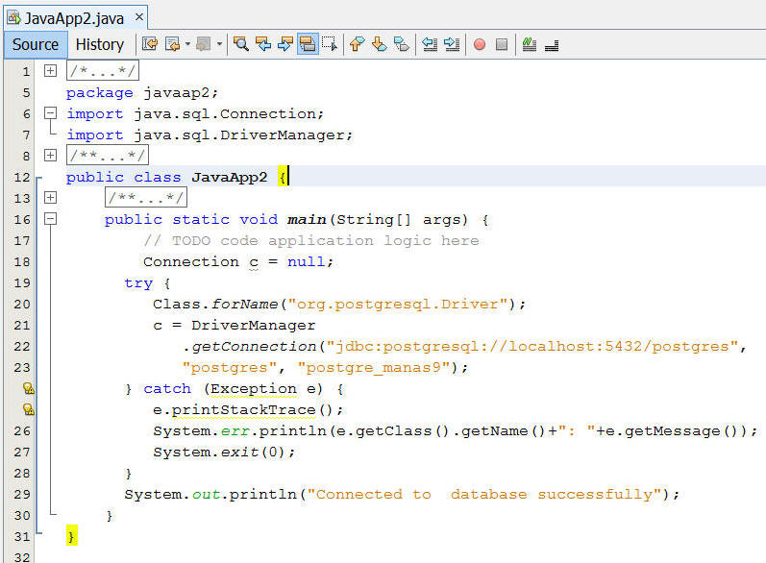Collapse the imports fold on line 6

(50, 113)
